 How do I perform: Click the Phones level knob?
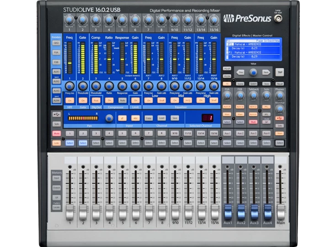pyautogui.click(x=279, y=96)
